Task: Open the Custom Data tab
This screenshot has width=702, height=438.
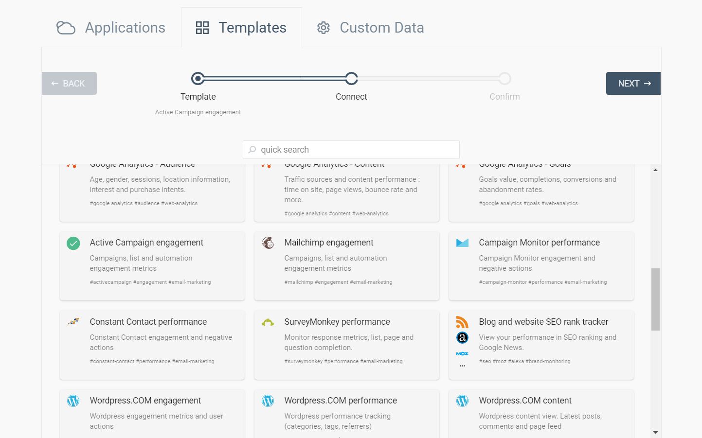Action: tap(370, 28)
